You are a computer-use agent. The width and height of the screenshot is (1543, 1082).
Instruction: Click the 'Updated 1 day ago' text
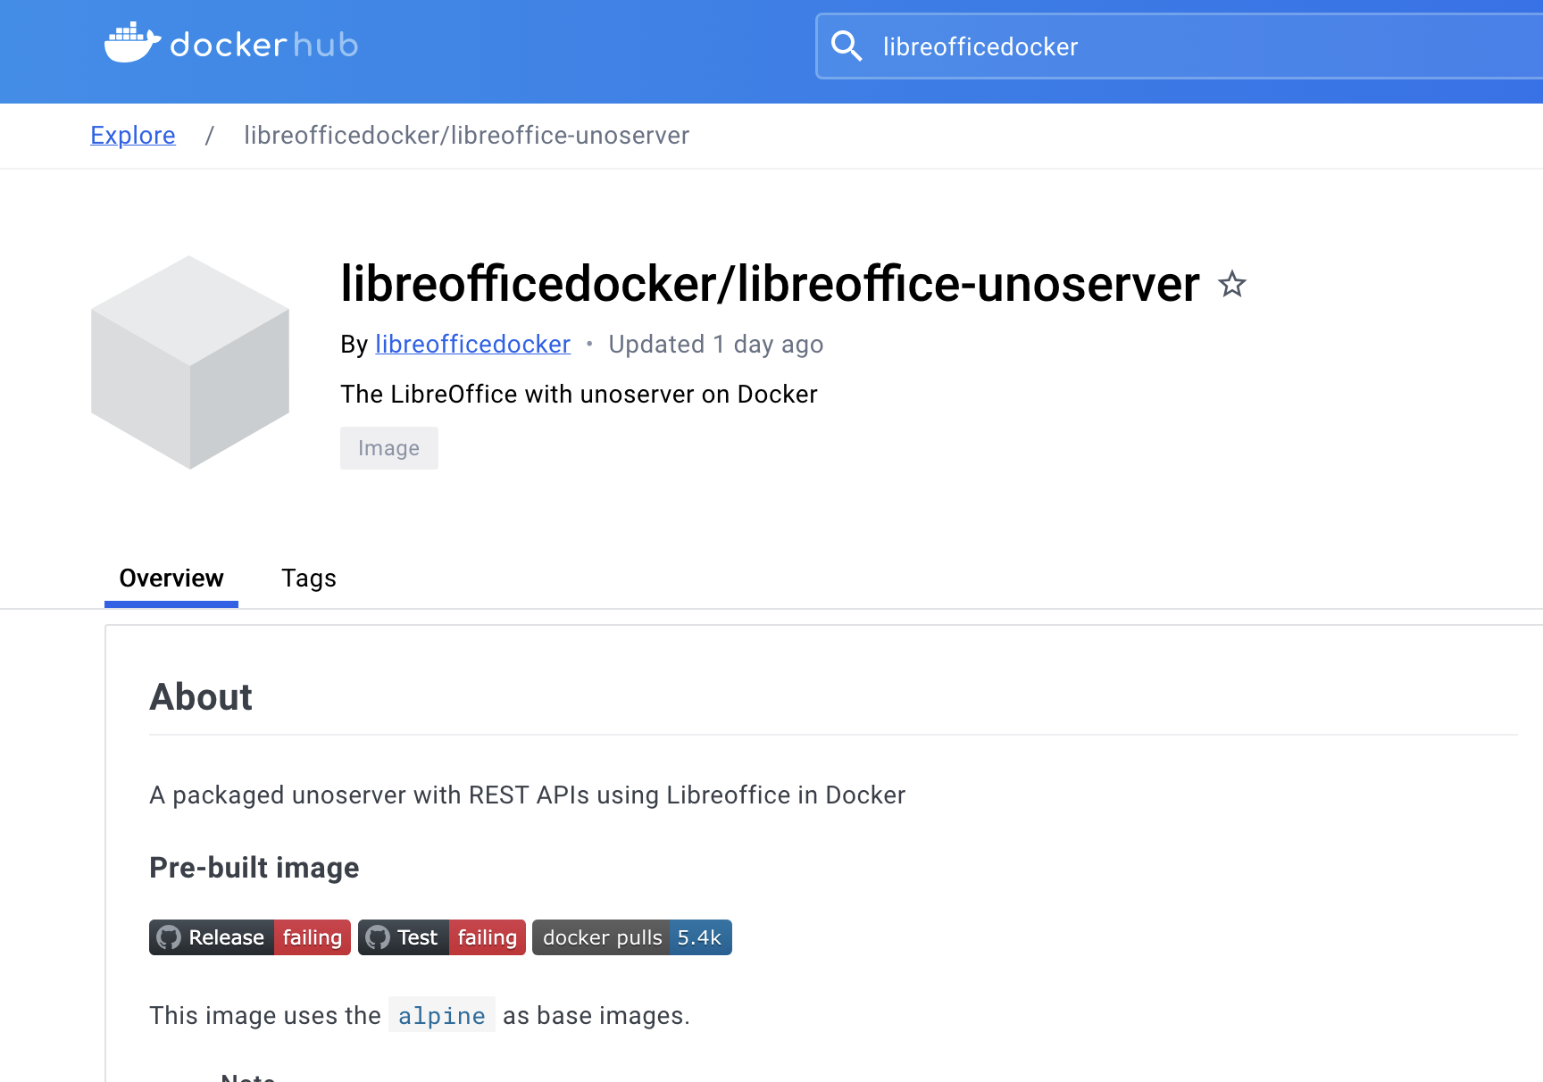pyautogui.click(x=716, y=345)
